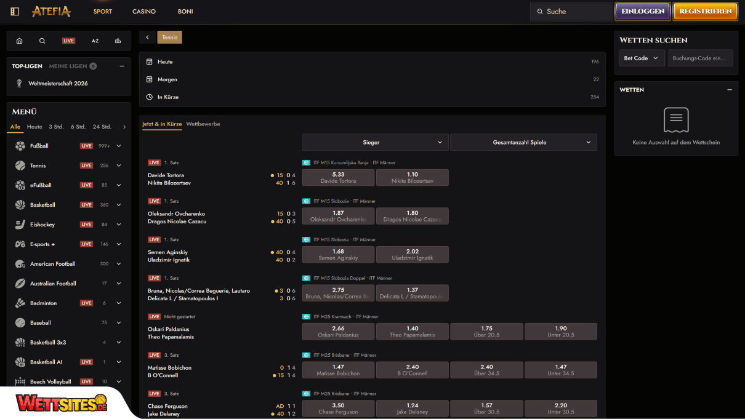Select the Australian Football icon
Screen dimensions: 745x419
20,284
